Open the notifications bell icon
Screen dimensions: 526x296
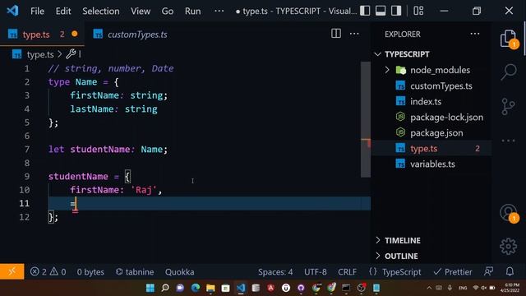(510, 271)
